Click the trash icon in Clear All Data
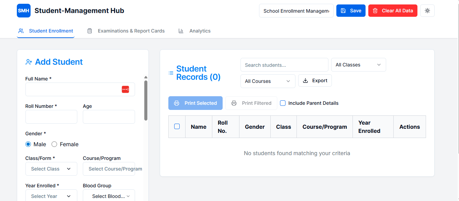459x201 pixels. [376, 11]
